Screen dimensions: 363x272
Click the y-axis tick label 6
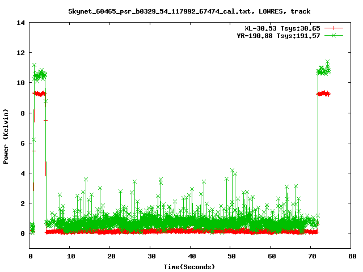(x=23, y=143)
